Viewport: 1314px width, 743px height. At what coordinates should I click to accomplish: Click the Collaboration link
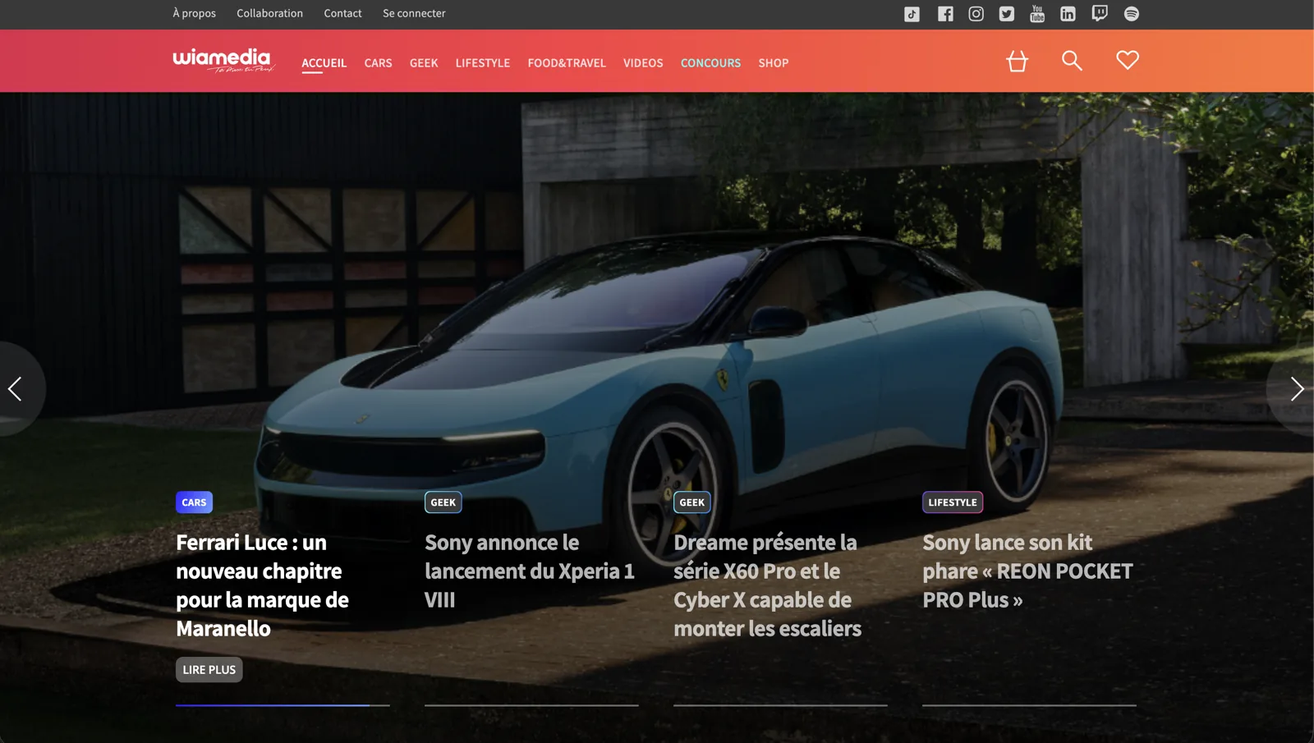269,13
